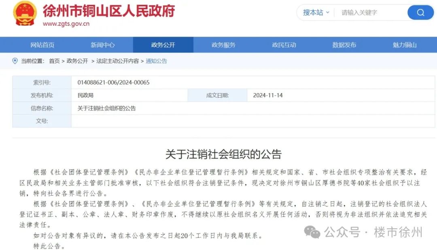Open the 数据发布 nav tab
Viewport: 437px width, 250px height.
(x=344, y=45)
